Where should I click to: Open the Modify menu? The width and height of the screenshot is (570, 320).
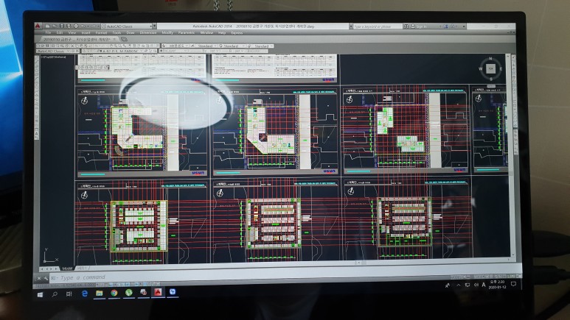pos(167,33)
